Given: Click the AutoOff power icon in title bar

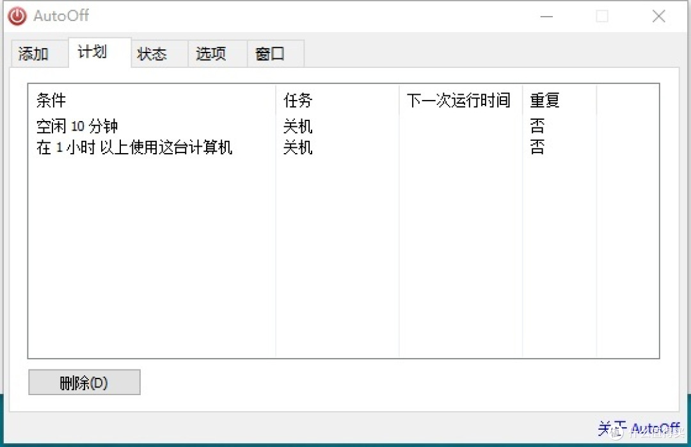Looking at the screenshot, I should pos(16,16).
